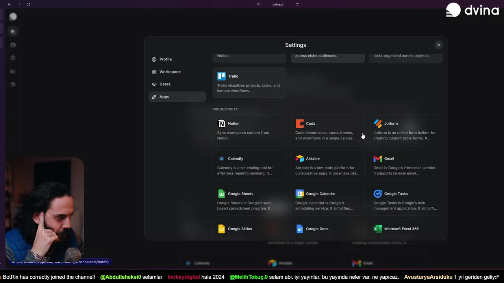Go back with browser back arrow
The height and width of the screenshot is (283, 504).
coord(9,4)
